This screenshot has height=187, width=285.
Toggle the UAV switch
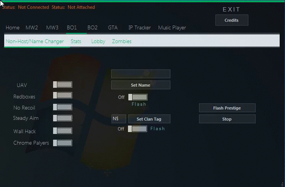click(x=63, y=85)
